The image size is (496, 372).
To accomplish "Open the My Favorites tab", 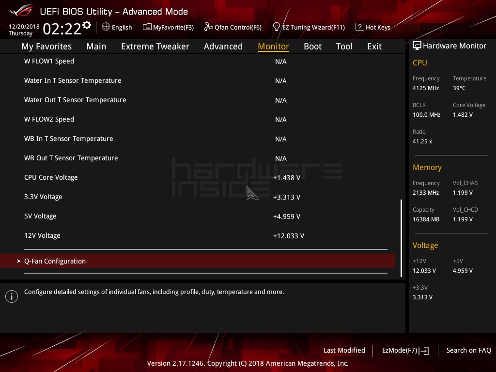I will [46, 46].
